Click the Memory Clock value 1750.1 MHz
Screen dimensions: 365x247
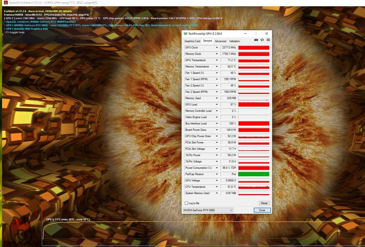coord(228,54)
